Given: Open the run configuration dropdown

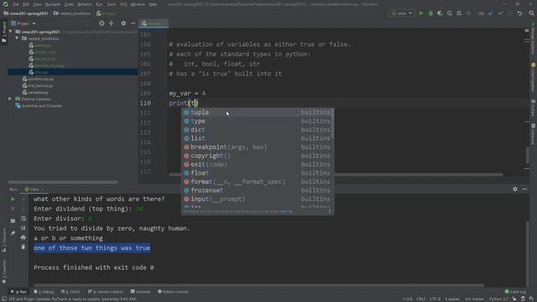Looking at the screenshot, I should pos(401,13).
